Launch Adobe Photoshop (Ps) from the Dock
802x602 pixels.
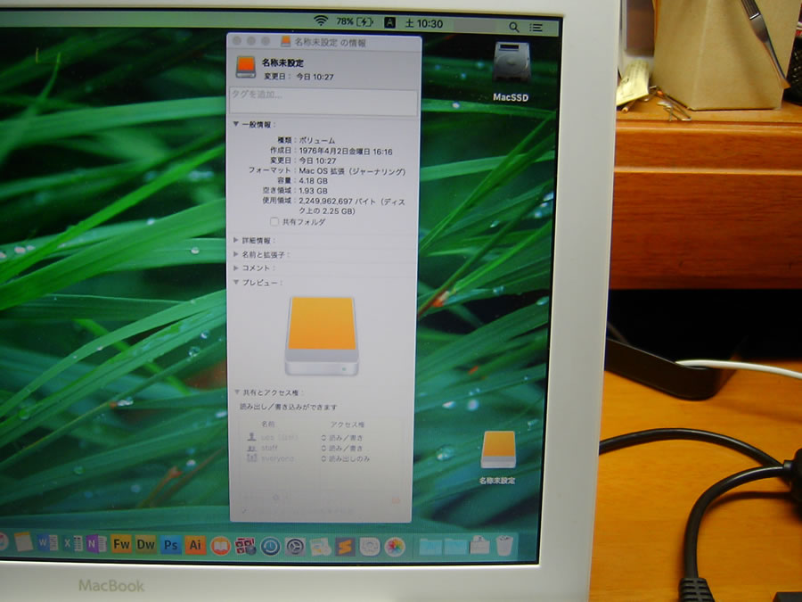point(170,545)
